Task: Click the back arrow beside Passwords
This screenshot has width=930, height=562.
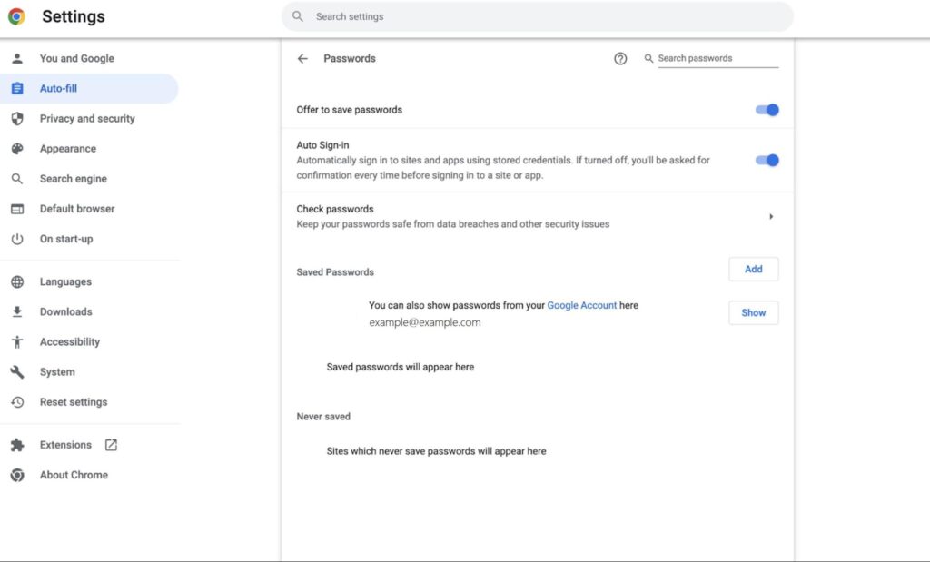Action: 302,58
